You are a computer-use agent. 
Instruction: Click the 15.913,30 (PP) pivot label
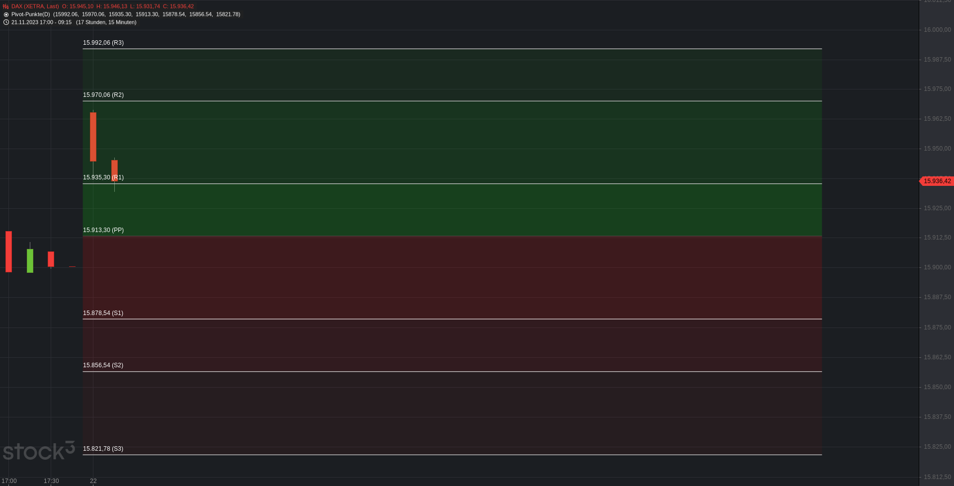pyautogui.click(x=103, y=230)
